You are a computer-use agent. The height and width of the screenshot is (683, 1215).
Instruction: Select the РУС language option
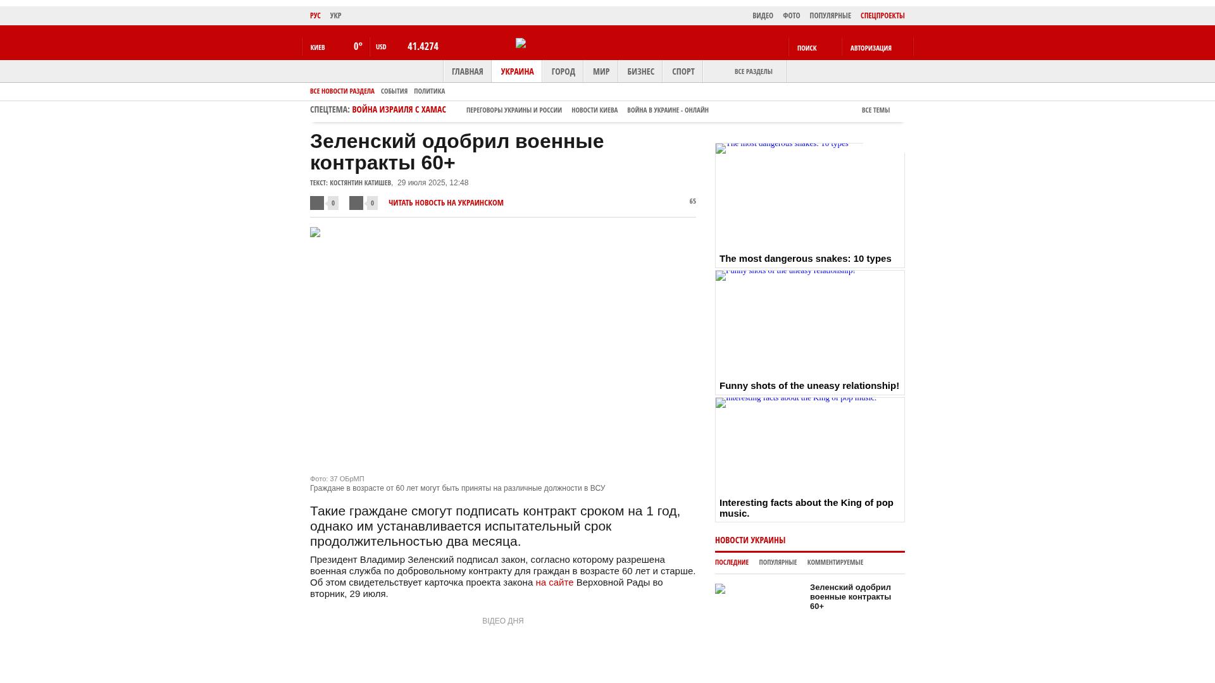315,16
